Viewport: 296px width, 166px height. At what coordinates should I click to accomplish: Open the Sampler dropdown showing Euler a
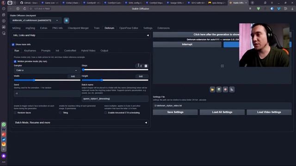(47, 71)
